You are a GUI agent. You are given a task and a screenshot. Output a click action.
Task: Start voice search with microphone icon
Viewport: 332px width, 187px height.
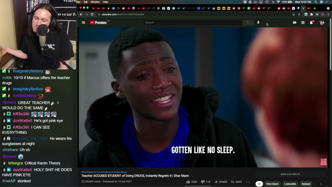click(x=258, y=23)
